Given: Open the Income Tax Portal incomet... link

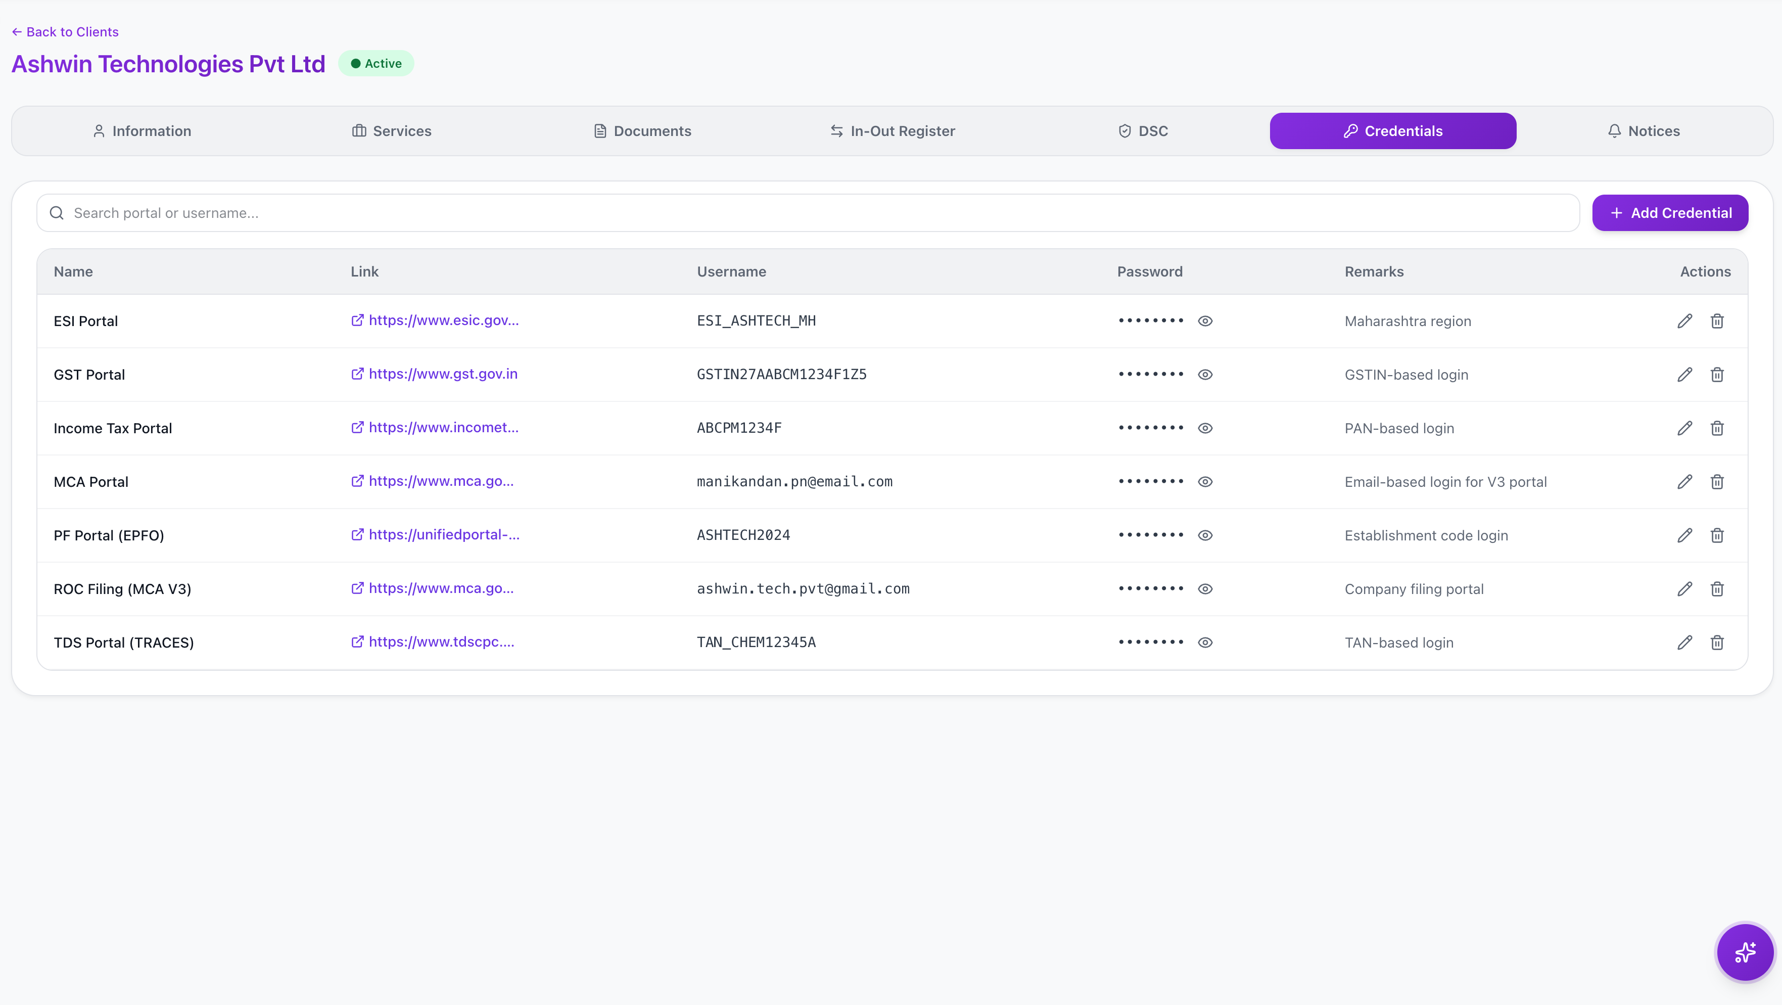Looking at the screenshot, I should pyautogui.click(x=435, y=428).
